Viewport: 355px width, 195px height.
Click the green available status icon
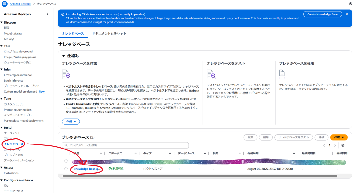pyautogui.click(x=110, y=169)
